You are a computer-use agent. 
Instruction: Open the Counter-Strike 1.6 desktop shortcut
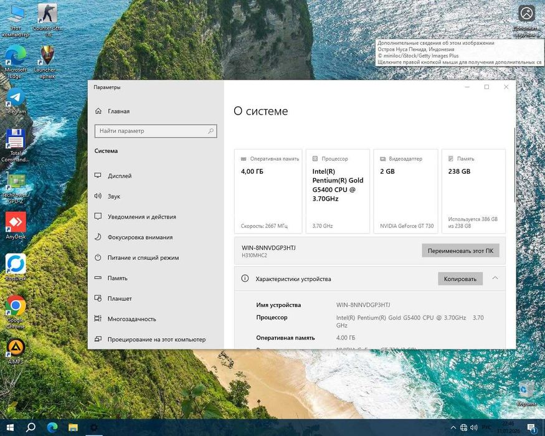click(x=47, y=20)
